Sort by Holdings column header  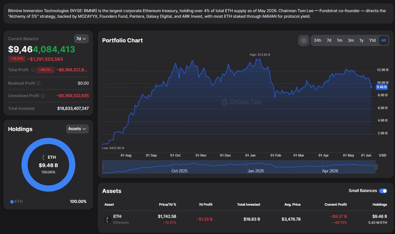pos(380,204)
